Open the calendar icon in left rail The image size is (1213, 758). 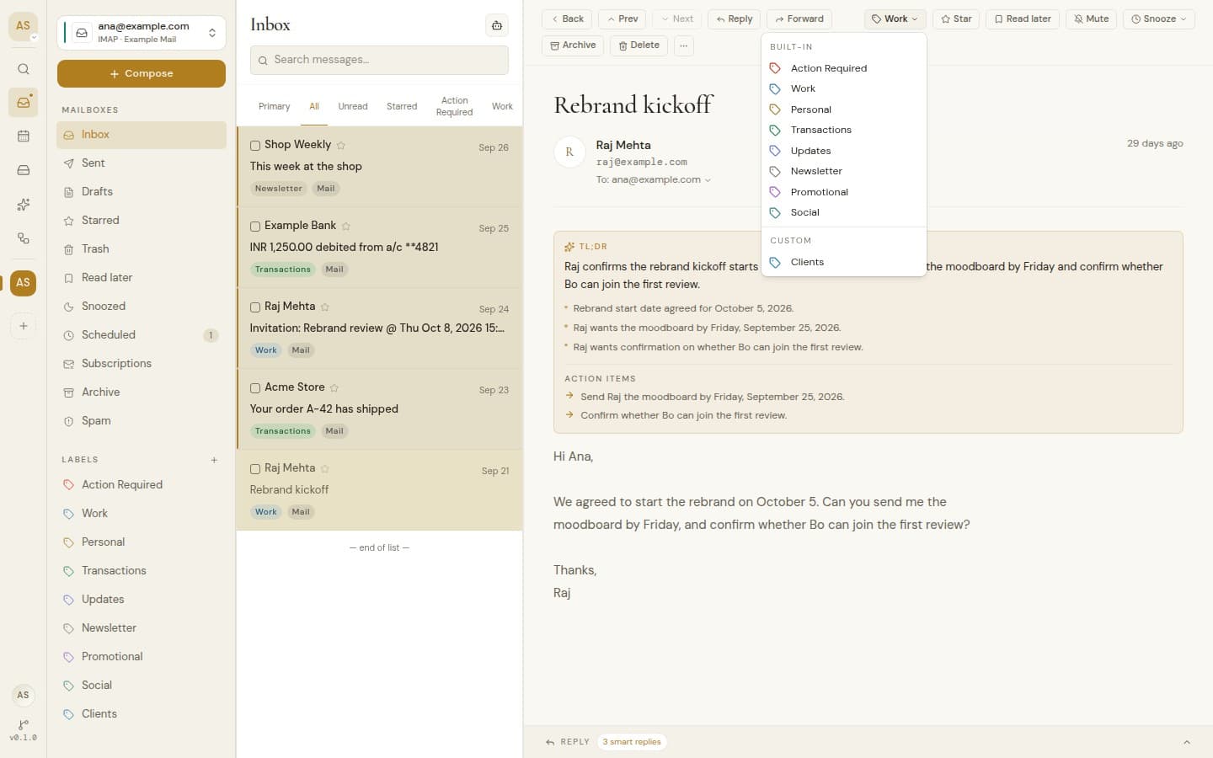point(24,136)
